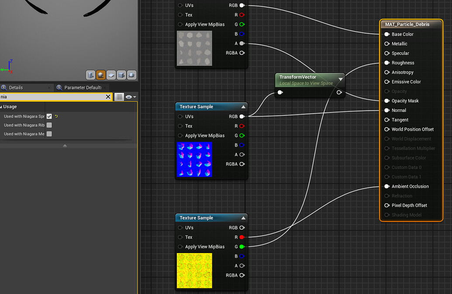Switch to the Parameter Defaults tab
This screenshot has width=452, height=294.
83,88
